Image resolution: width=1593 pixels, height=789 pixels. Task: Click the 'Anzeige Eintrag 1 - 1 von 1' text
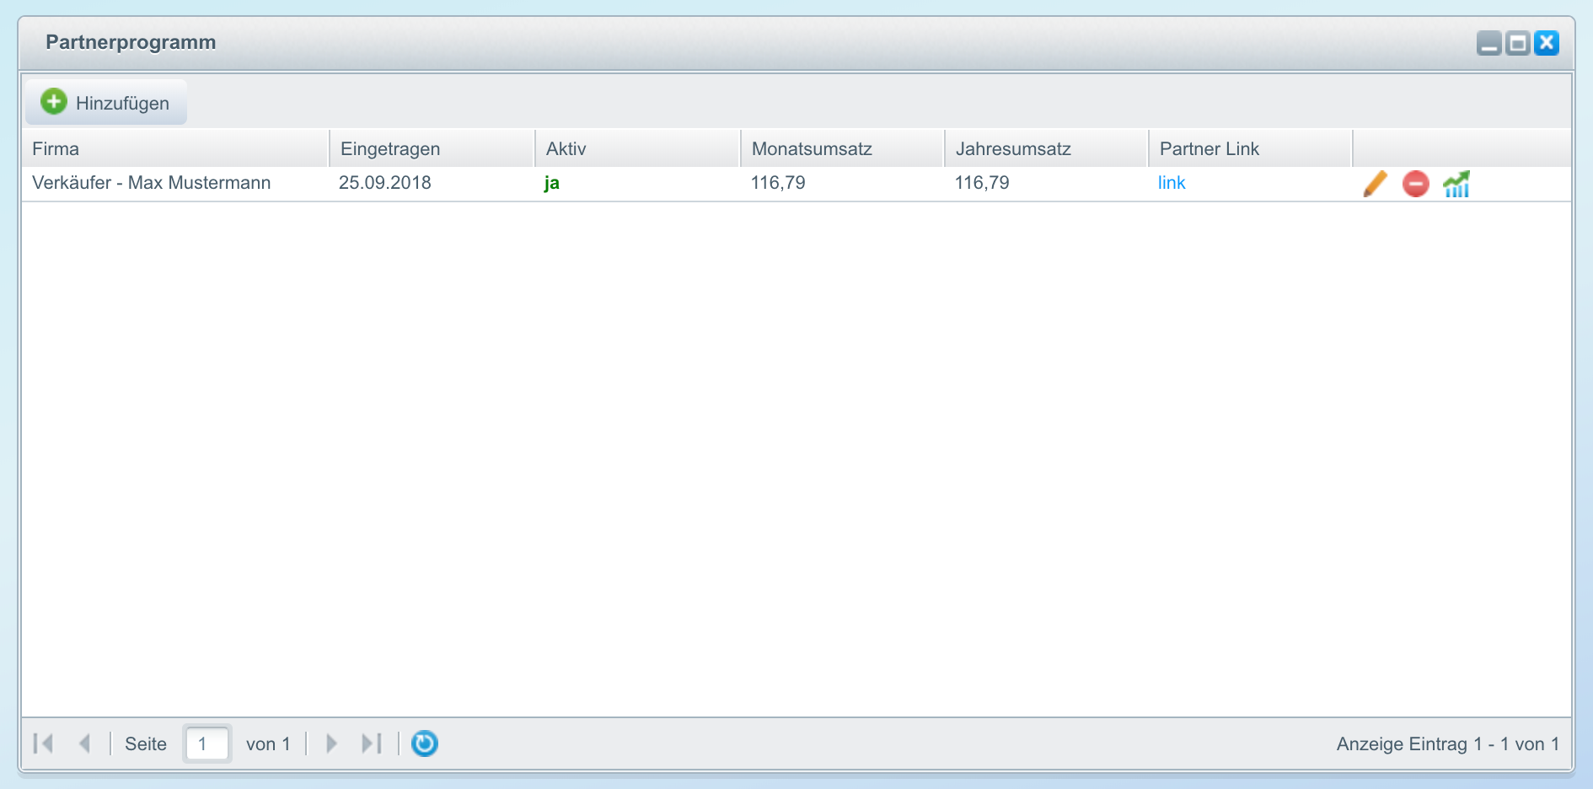pos(1448,743)
